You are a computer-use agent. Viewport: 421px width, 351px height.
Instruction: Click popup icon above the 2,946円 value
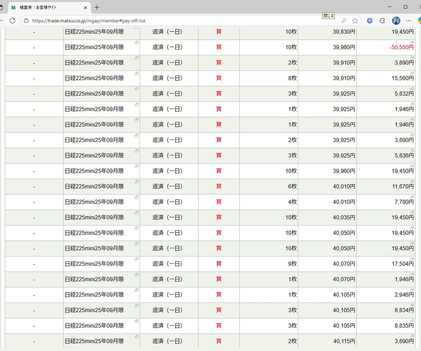tap(412, 290)
